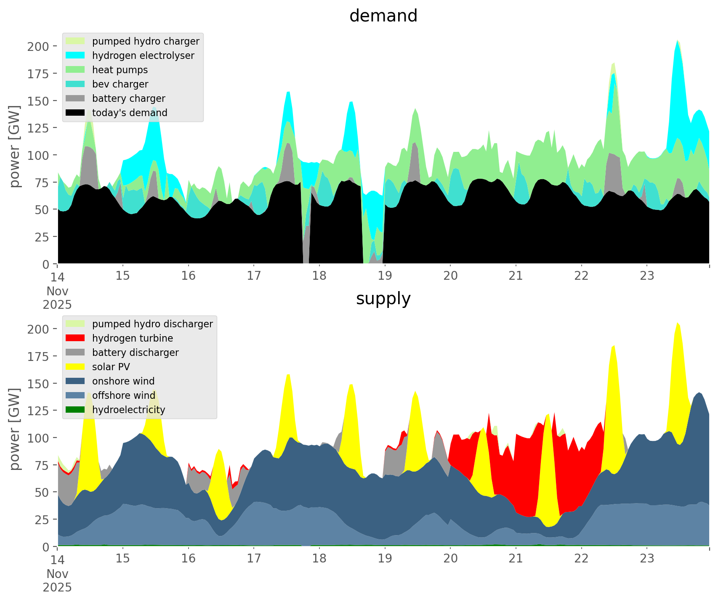Click the today's demand black legend swatch

(75, 113)
